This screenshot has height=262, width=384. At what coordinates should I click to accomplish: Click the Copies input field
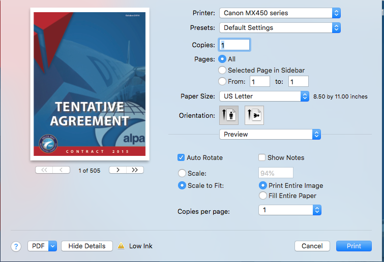pos(234,45)
